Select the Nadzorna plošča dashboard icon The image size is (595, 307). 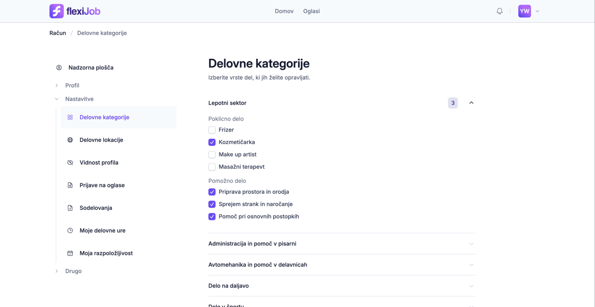point(59,68)
